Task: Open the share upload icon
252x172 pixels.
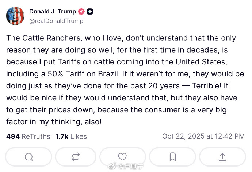Action: tap(222, 157)
